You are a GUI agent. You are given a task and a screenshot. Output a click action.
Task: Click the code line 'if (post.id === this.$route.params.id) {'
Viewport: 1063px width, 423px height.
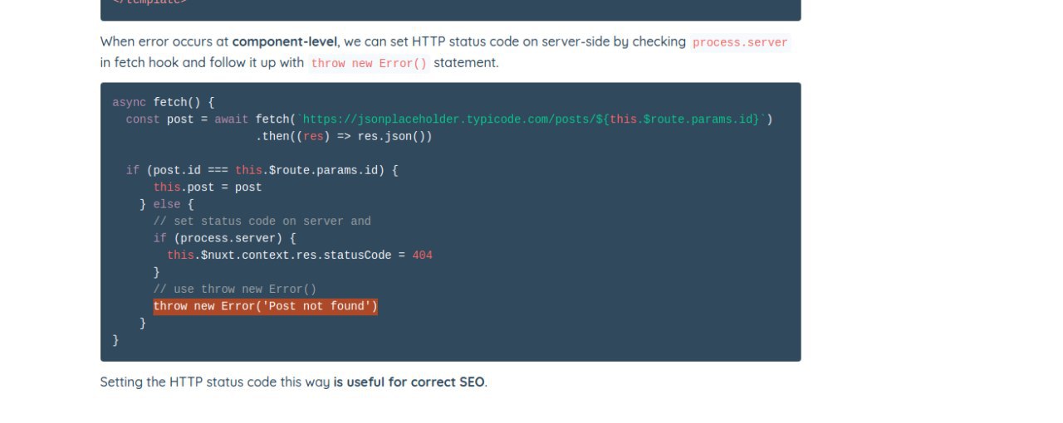coord(262,171)
